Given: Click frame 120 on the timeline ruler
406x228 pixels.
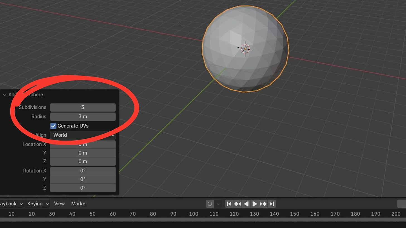Looking at the screenshot, I should pos(234,214).
